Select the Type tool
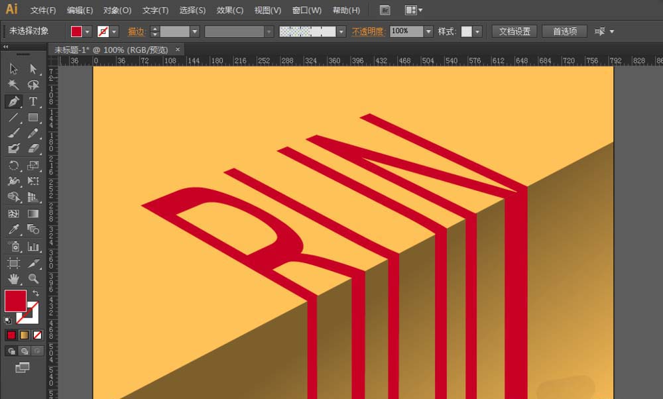The height and width of the screenshot is (399, 663). point(32,101)
